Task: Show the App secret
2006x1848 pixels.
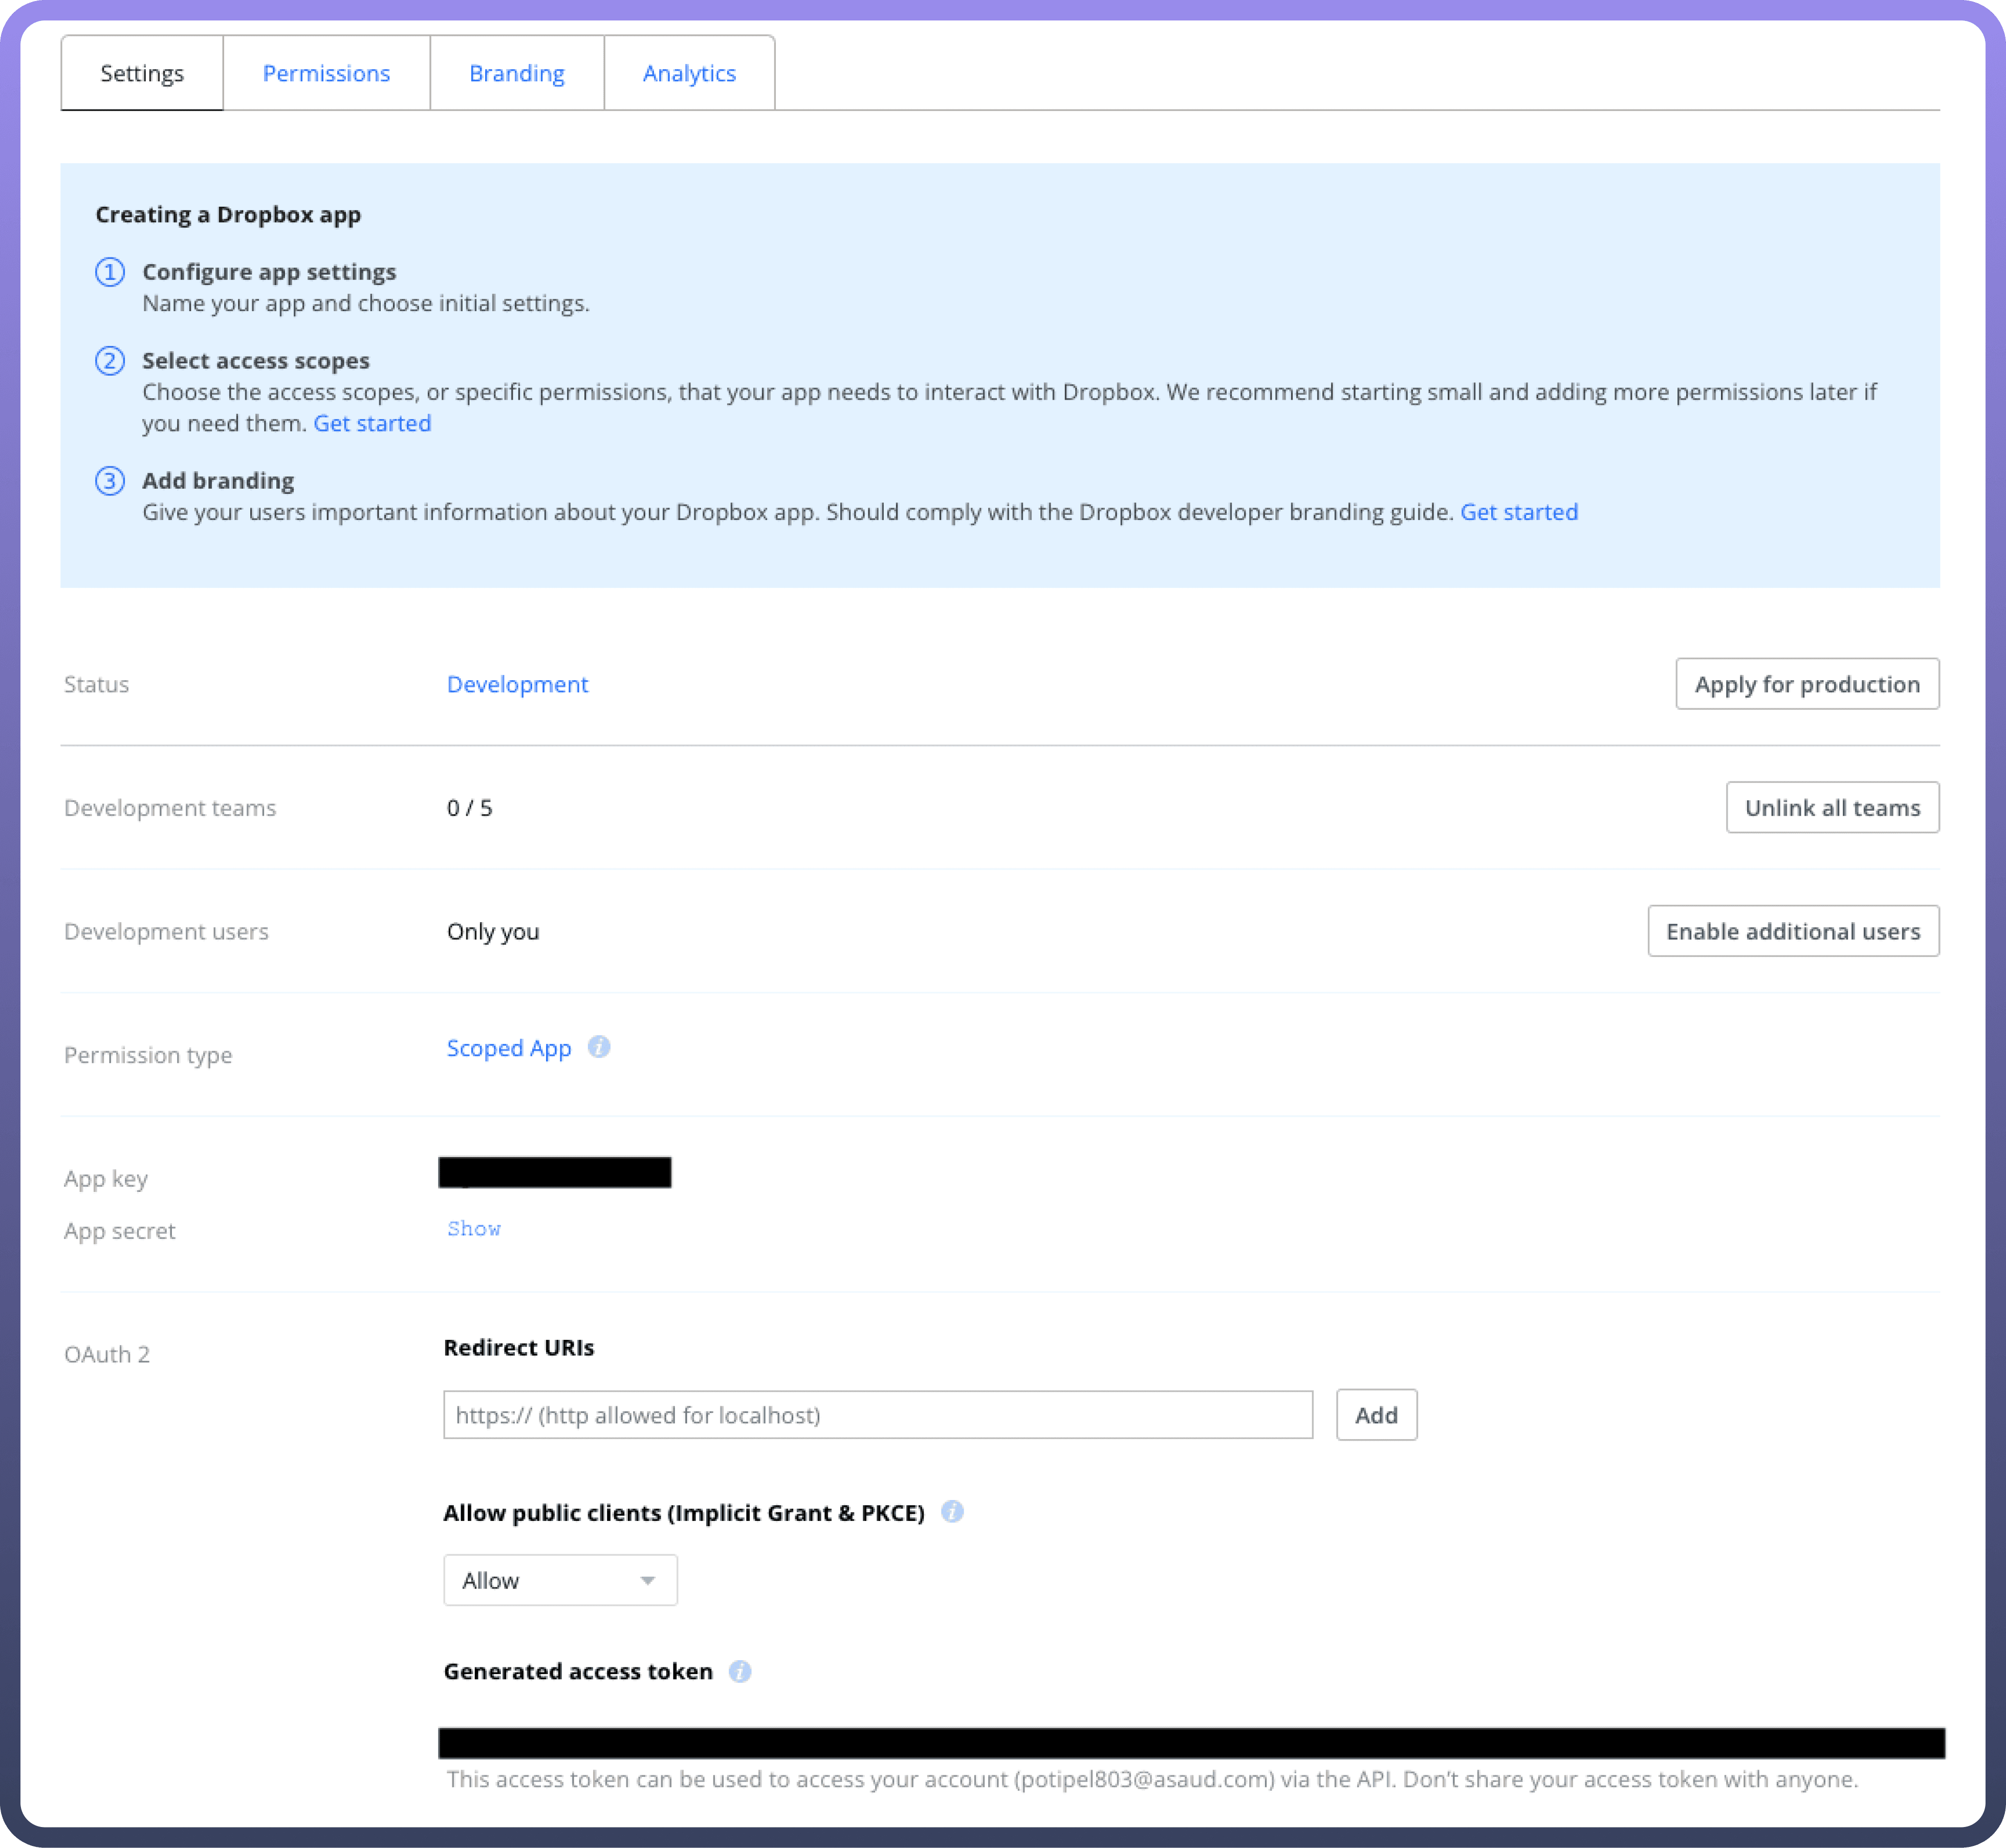Action: point(474,1229)
